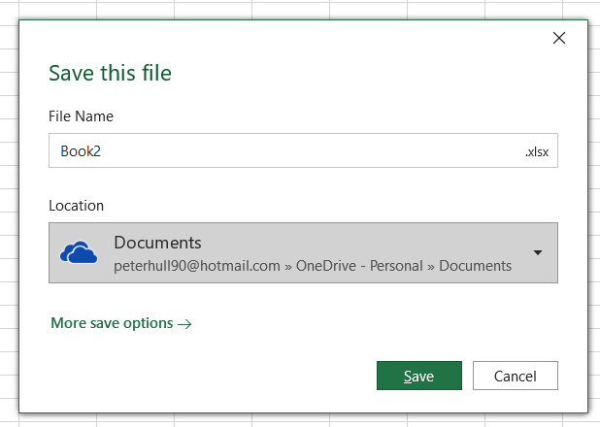Close the Save this file dialog
This screenshot has width=600, height=427.
[559, 38]
